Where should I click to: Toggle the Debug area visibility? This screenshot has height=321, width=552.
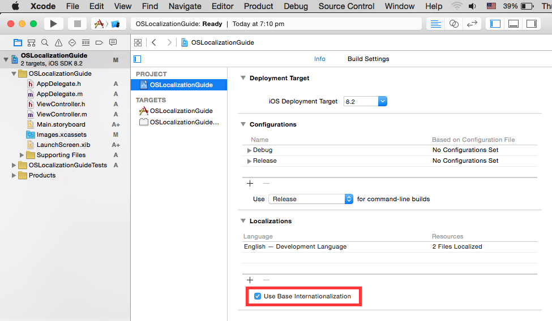pyautogui.click(x=514, y=24)
